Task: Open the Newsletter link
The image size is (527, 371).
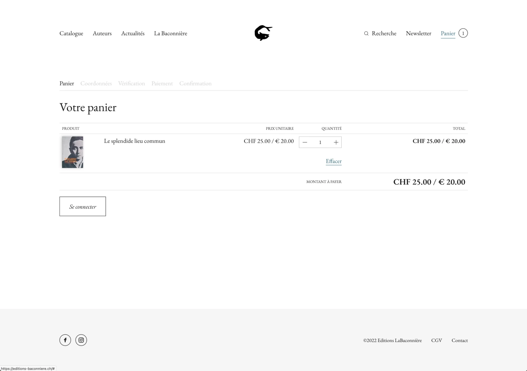Action: click(x=419, y=33)
